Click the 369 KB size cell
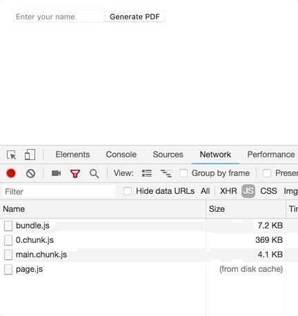 click(x=269, y=240)
